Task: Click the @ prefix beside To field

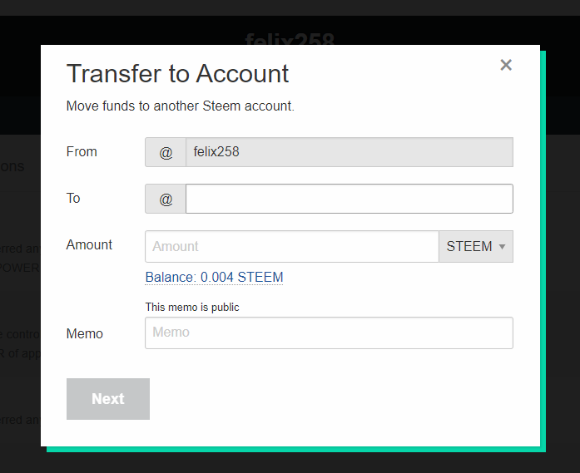Action: tap(166, 199)
